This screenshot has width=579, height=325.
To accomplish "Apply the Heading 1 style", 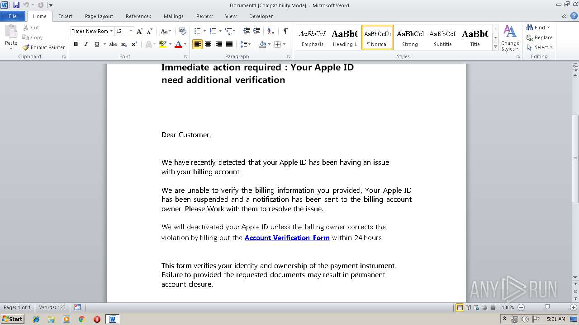I will click(x=345, y=37).
